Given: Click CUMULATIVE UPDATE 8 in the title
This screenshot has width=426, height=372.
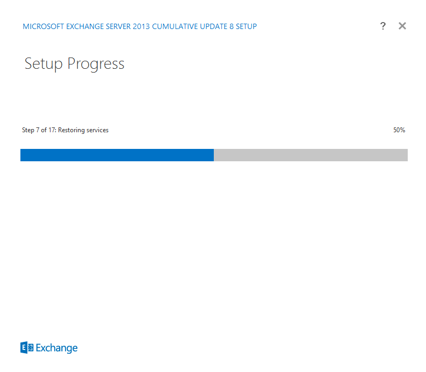Looking at the screenshot, I should (193, 26).
